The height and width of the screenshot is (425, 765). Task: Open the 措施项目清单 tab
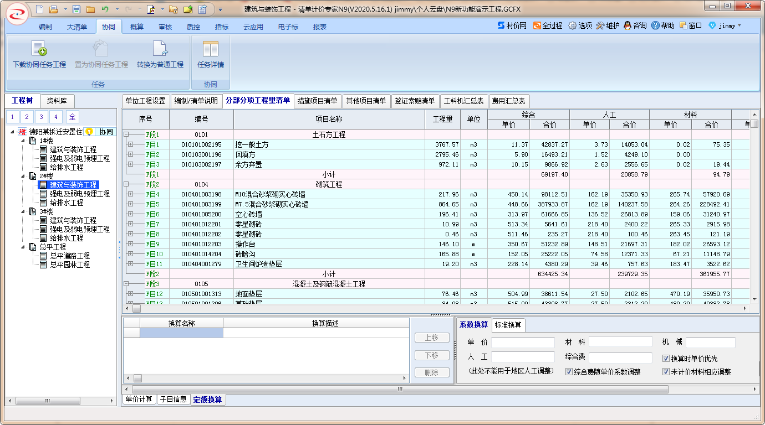pyautogui.click(x=317, y=101)
